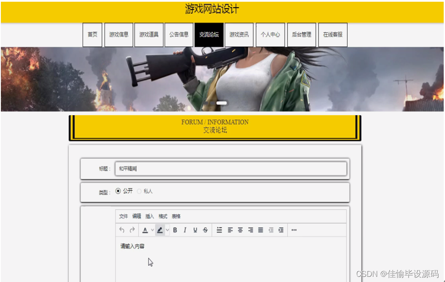This screenshot has width=445, height=282.
Task: Open the highlight color dropdown arrow
Action: tap(167, 230)
